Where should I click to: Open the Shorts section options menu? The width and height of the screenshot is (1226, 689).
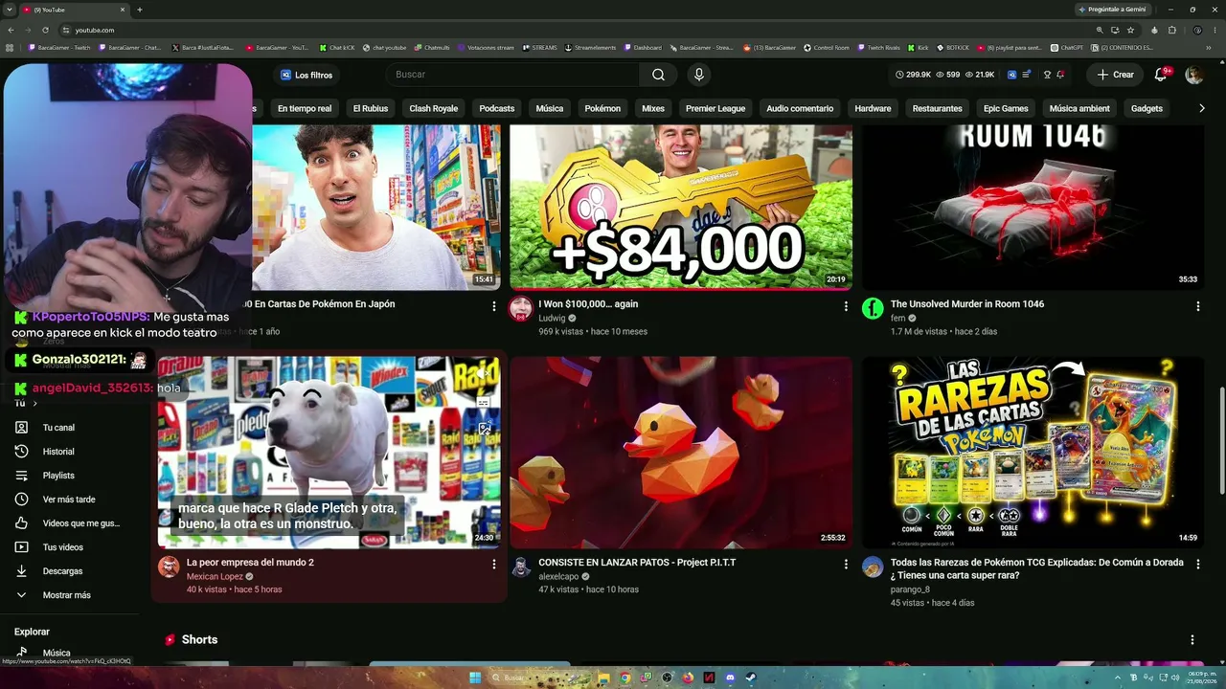1192,639
